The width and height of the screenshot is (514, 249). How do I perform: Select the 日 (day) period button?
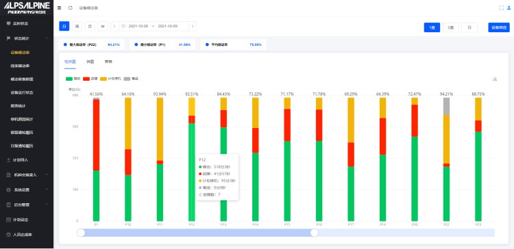click(64, 26)
